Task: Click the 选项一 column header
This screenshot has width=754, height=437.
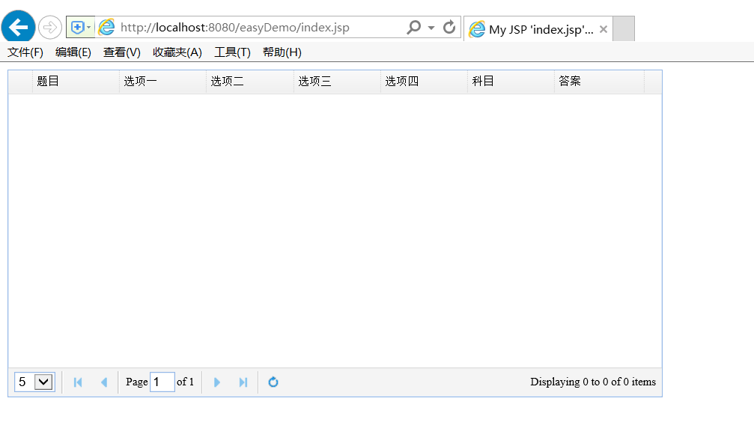Action: tap(162, 82)
